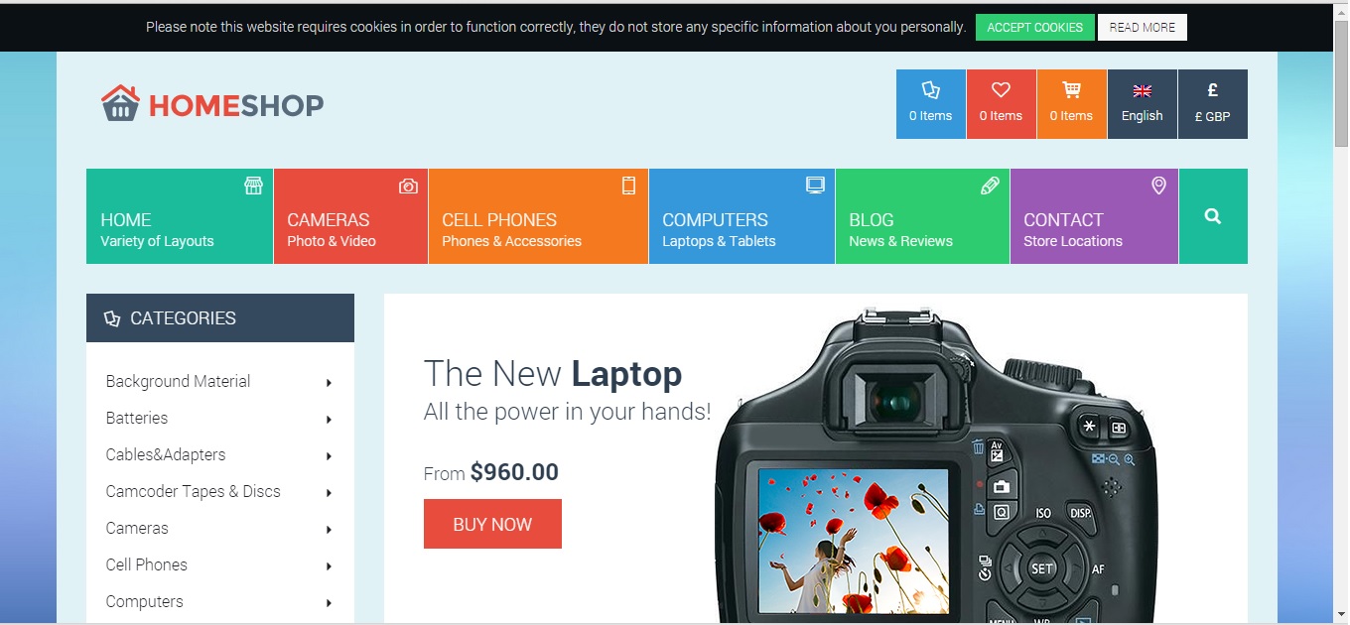Image resolution: width=1350 pixels, height=625 pixels.
Task: Expand the Cables&Adapters category arrow
Action: [329, 456]
